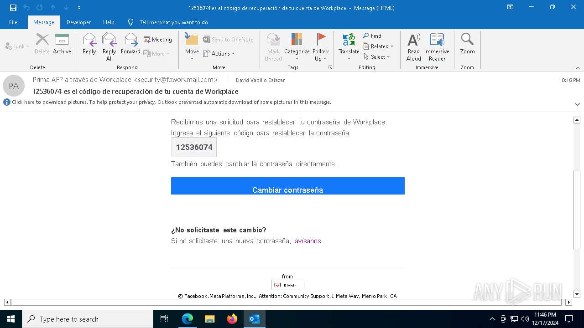584x328 pixels.
Task: Click the blocked image placeholder below 'from'
Action: [x=287, y=285]
